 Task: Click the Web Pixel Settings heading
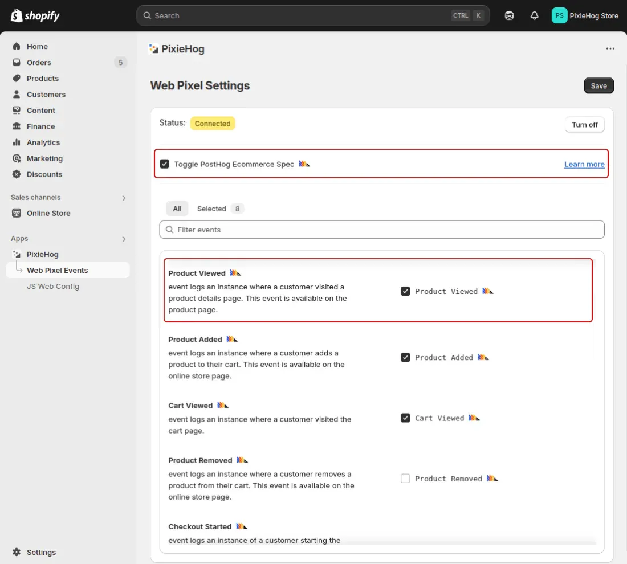click(200, 85)
